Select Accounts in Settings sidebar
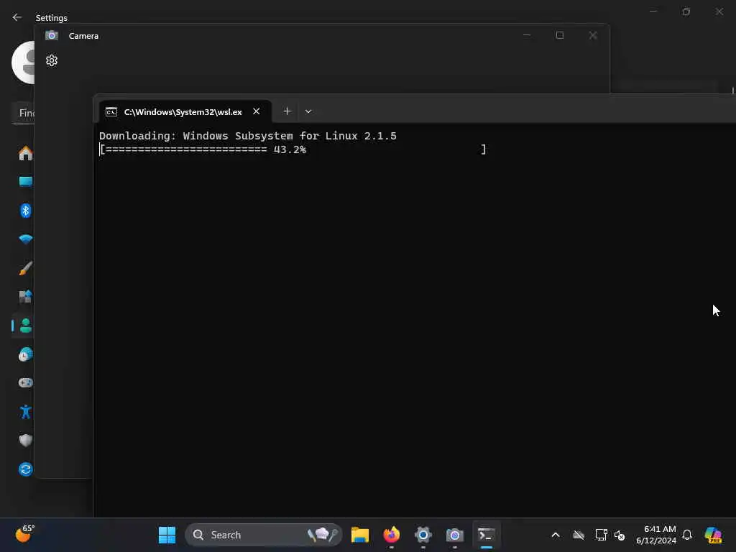 [25, 326]
